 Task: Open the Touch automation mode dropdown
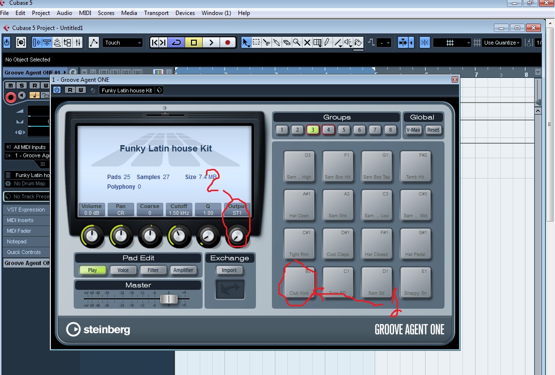point(123,43)
